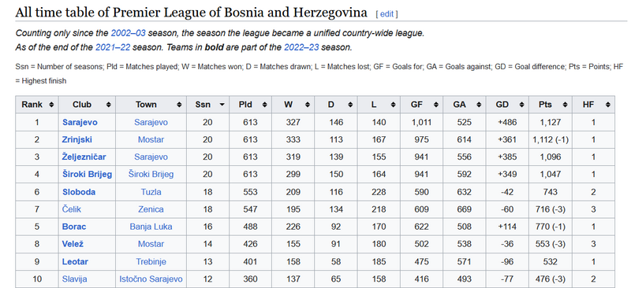Image resolution: width=631 pixels, height=288 pixels.
Task: Sort table by HF column arrows
Action: tap(607, 105)
